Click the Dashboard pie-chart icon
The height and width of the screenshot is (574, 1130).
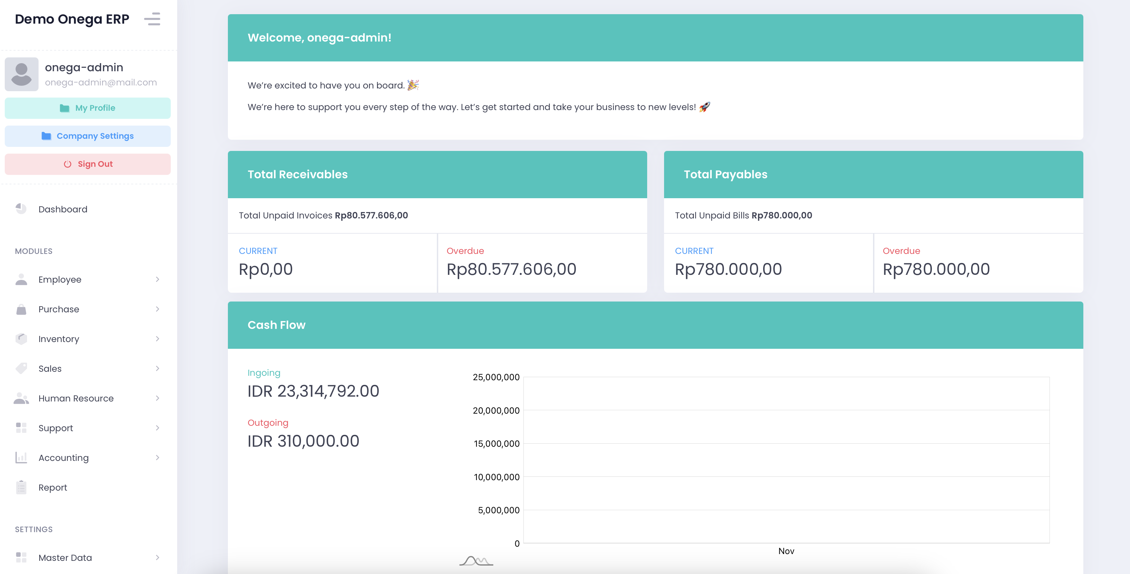tap(22, 209)
